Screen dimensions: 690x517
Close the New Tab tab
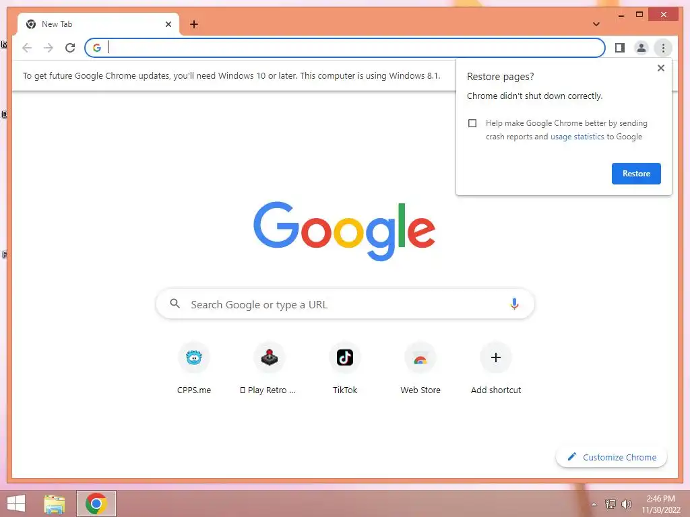[168, 24]
